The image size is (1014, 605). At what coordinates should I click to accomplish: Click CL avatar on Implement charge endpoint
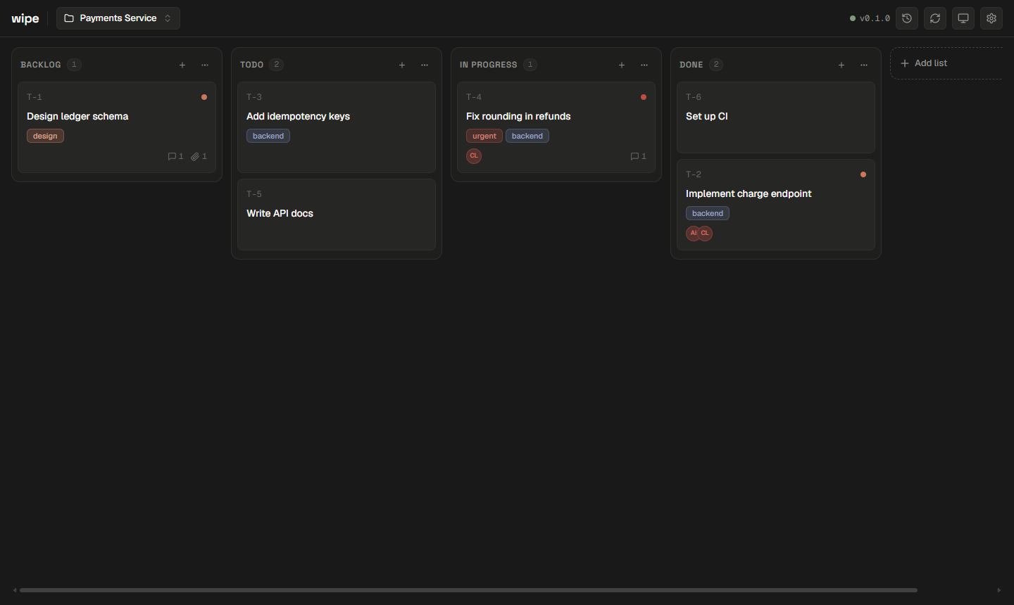pyautogui.click(x=705, y=234)
